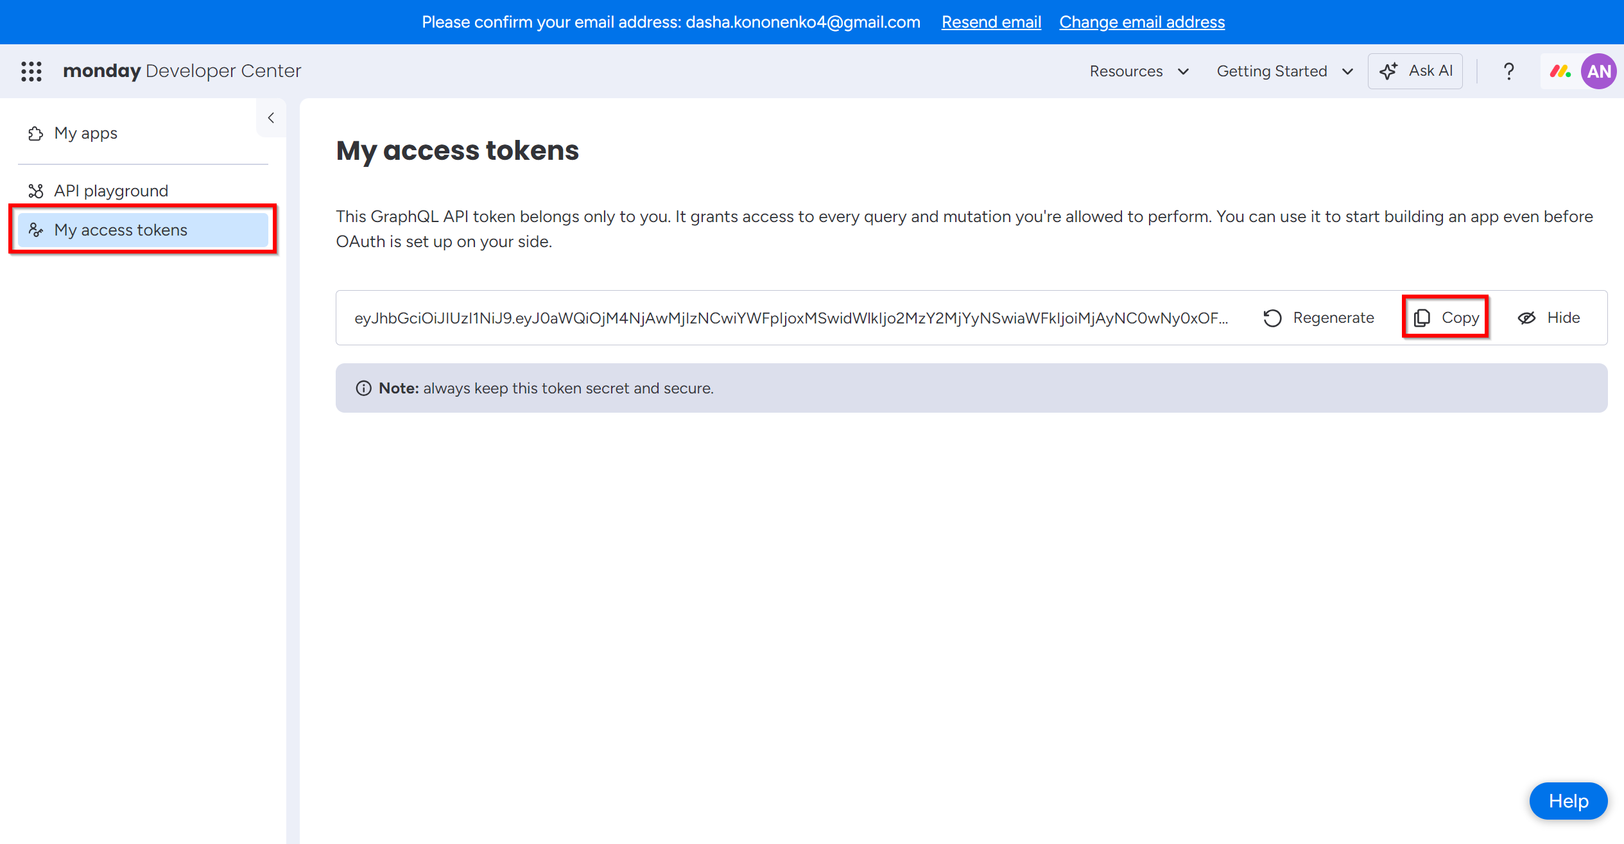The height and width of the screenshot is (844, 1624).
Task: Click the API token text field
Action: pos(791,318)
